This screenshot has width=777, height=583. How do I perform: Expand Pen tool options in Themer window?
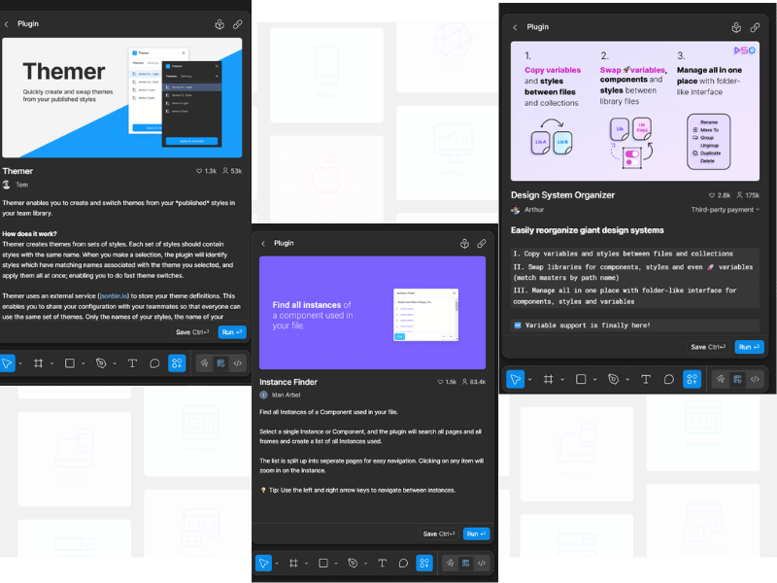pos(115,363)
